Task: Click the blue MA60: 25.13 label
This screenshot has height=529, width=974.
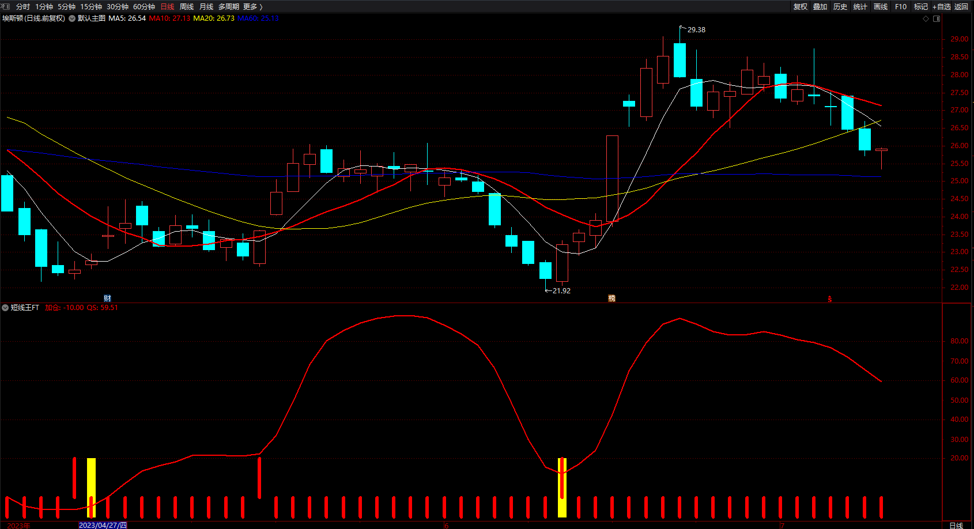Action: 258,18
